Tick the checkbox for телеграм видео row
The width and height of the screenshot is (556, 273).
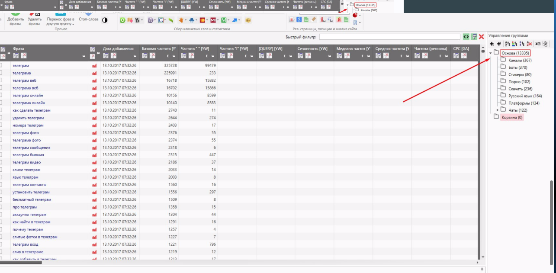tap(0, 162)
